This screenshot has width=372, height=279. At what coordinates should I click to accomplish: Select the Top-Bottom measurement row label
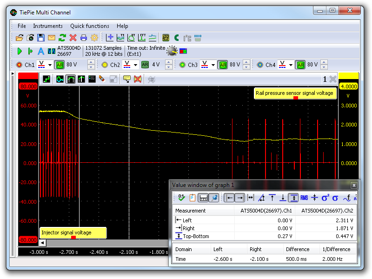196,236
